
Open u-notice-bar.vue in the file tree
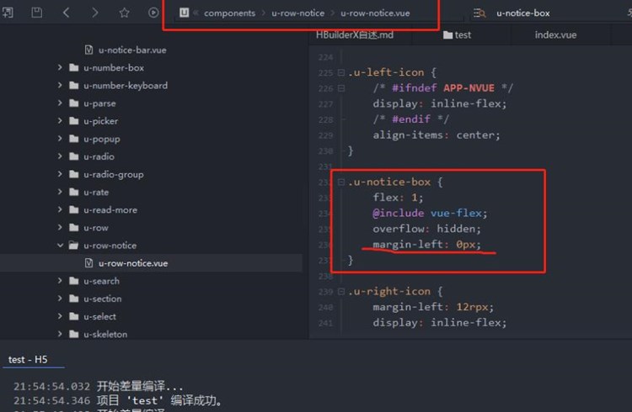(132, 50)
